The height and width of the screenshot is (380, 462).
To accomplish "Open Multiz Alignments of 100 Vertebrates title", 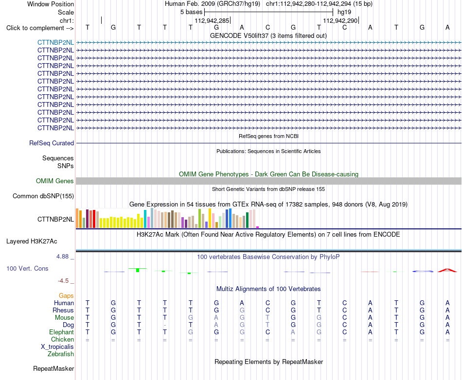I will [268, 289].
